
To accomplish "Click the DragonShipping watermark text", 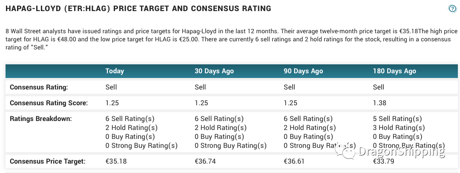I will pyautogui.click(x=401, y=152).
